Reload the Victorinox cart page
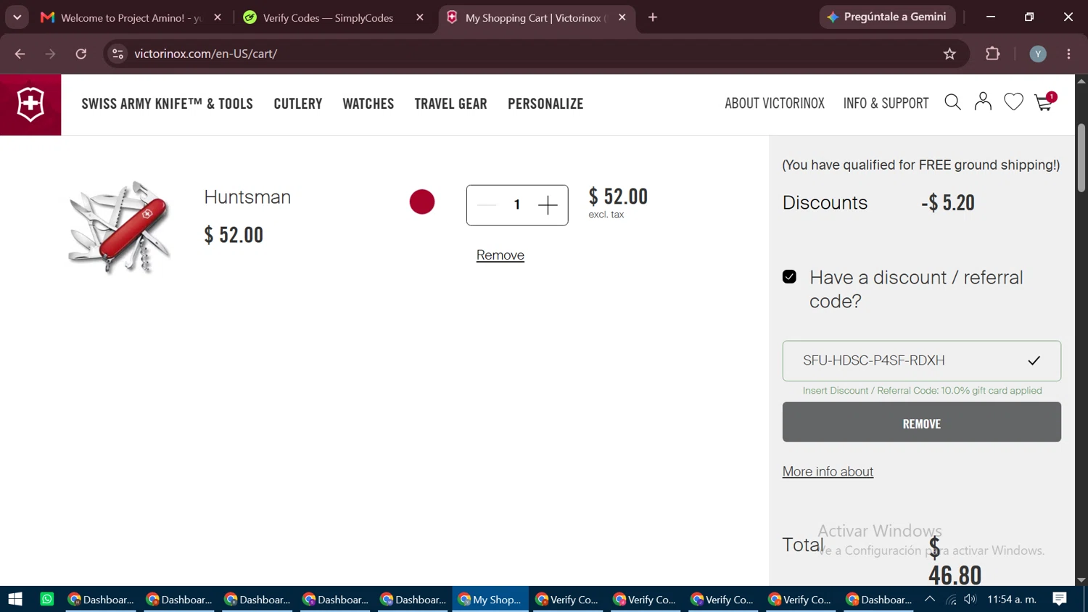 pyautogui.click(x=81, y=54)
